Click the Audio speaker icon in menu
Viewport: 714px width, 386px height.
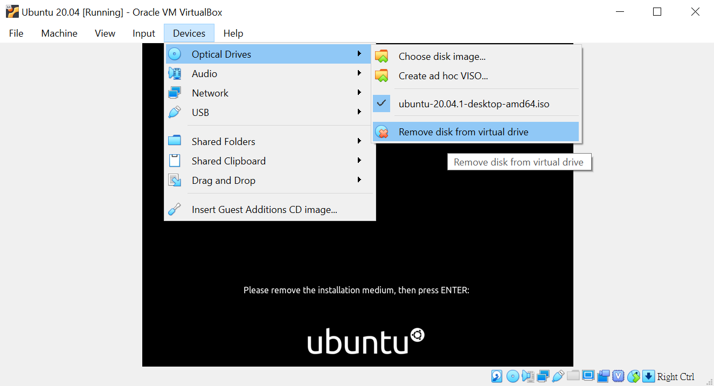pyautogui.click(x=175, y=73)
